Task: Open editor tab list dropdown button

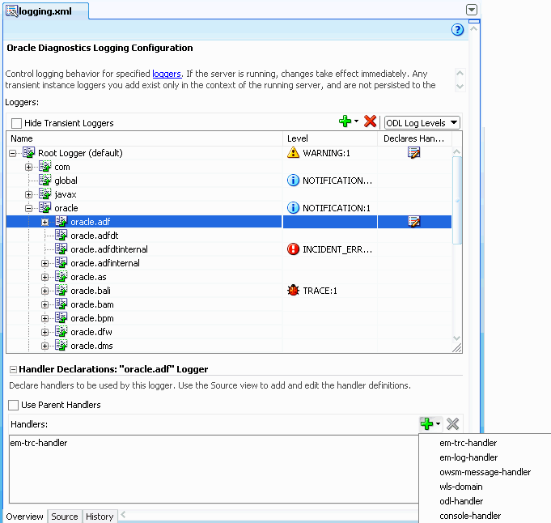Action: 471,10
